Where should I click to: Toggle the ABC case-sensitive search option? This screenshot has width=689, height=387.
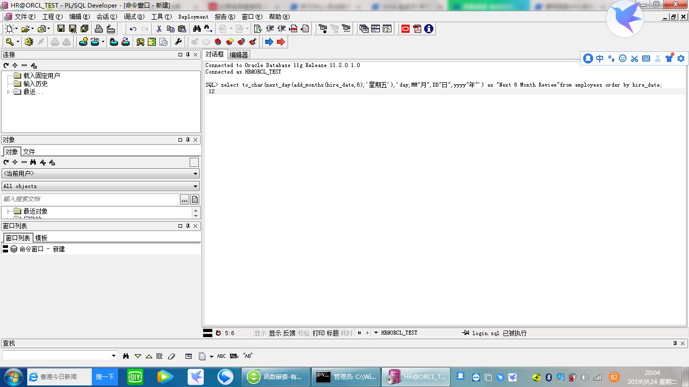click(221, 356)
